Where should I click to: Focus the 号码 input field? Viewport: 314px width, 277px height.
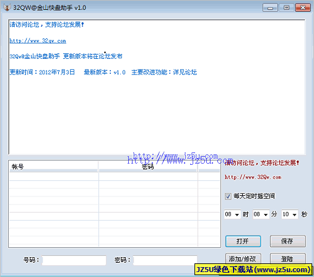(x=74, y=260)
